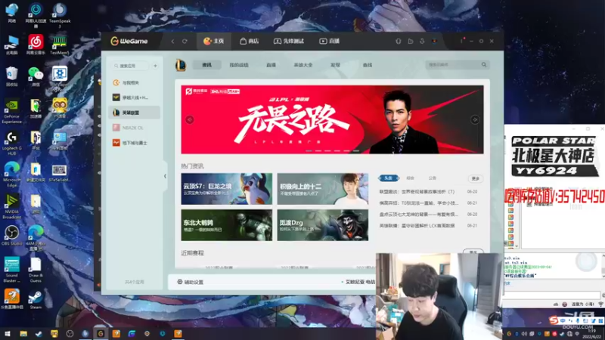This screenshot has height=340, width=605.
Task: Switch to the 查线 tab
Action: tap(368, 65)
